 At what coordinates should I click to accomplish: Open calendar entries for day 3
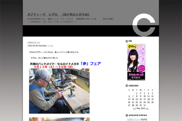pos(145,93)
